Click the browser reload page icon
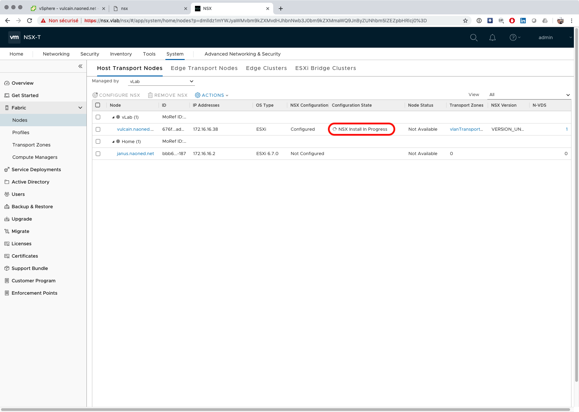 pos(30,21)
